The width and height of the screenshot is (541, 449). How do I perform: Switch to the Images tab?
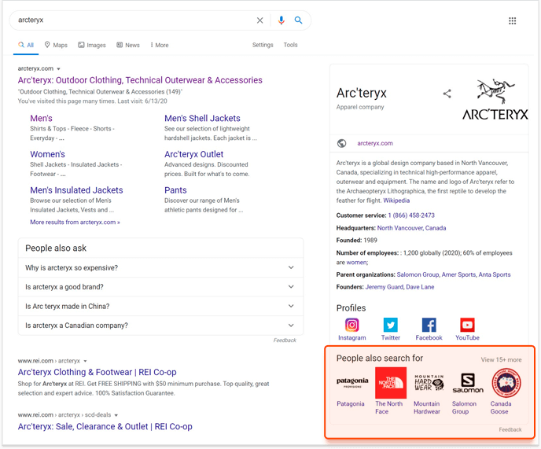92,45
